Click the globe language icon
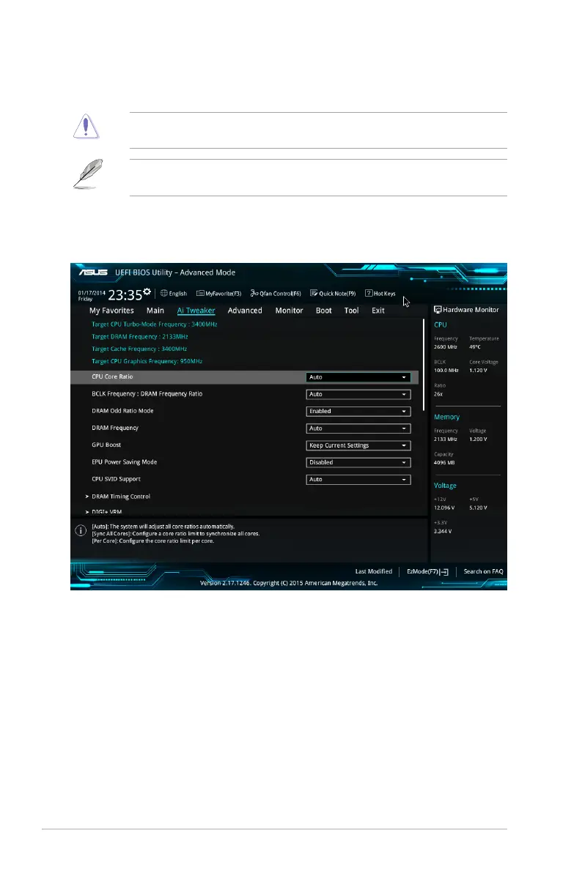 tap(163, 293)
